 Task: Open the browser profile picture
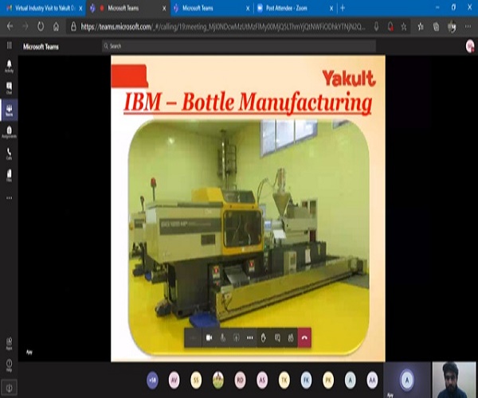[x=452, y=27]
